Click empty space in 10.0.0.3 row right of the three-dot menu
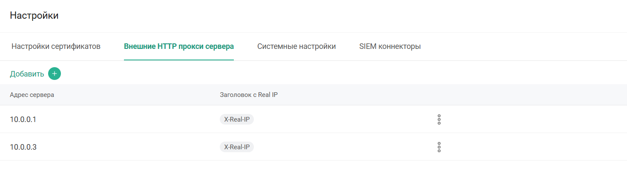 [x=532, y=147]
